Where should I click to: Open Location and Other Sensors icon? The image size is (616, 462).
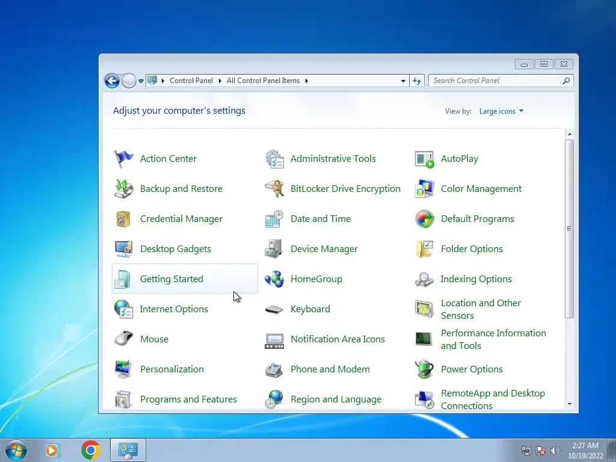(x=424, y=309)
